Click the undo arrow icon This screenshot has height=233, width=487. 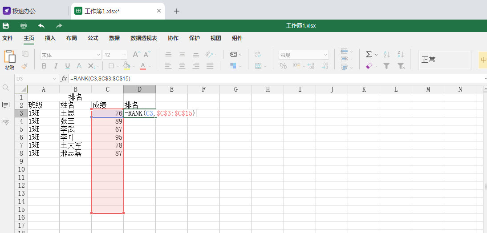41,26
